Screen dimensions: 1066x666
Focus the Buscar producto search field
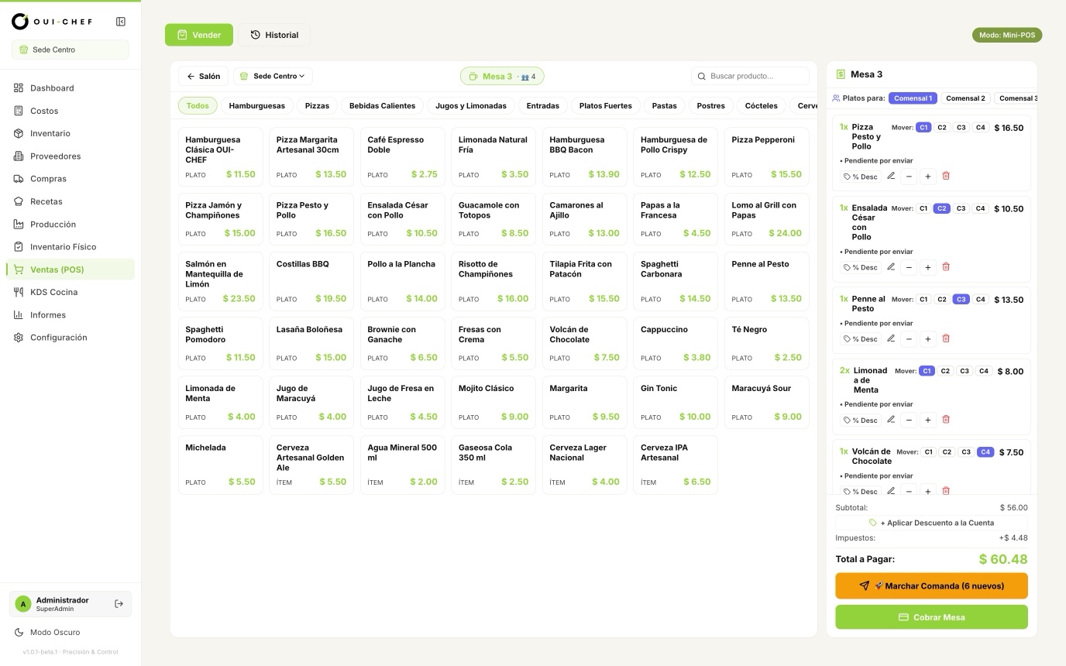coord(750,76)
